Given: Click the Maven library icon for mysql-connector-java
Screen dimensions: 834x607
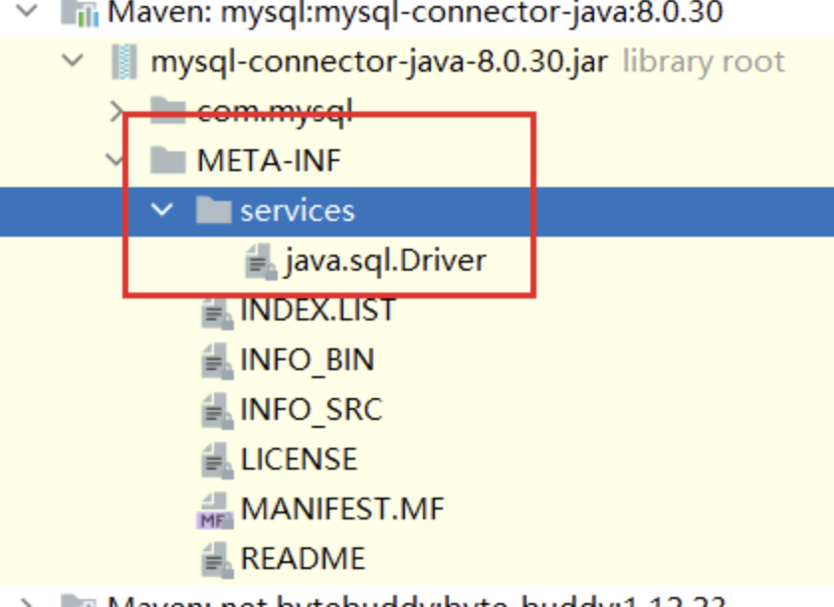Looking at the screenshot, I should click(80, 13).
